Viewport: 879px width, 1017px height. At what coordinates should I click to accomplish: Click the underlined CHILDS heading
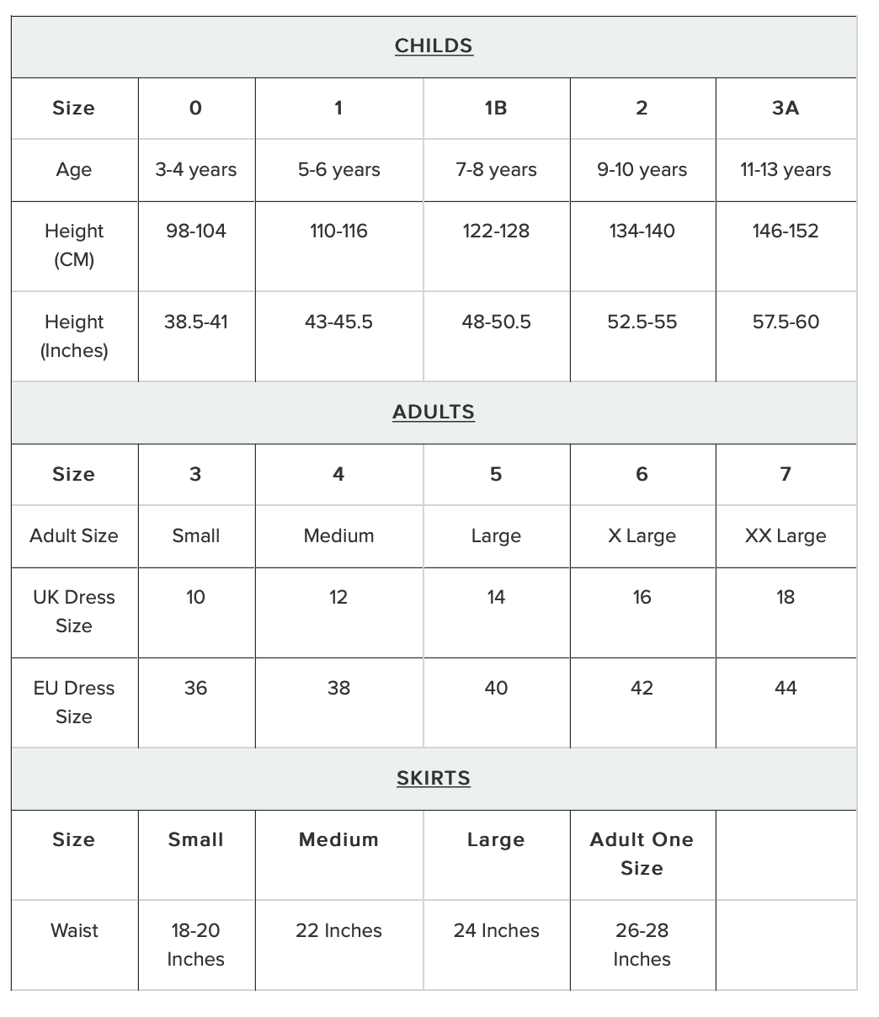click(434, 46)
